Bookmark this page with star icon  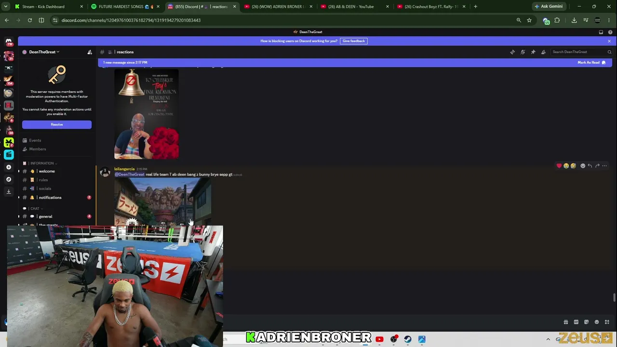[529, 20]
